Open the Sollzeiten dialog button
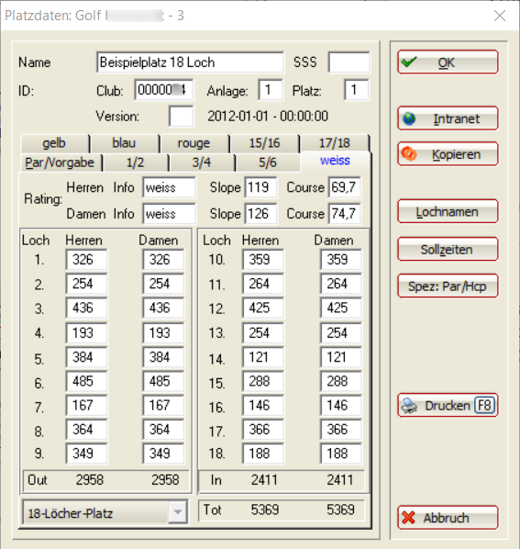 coord(448,250)
